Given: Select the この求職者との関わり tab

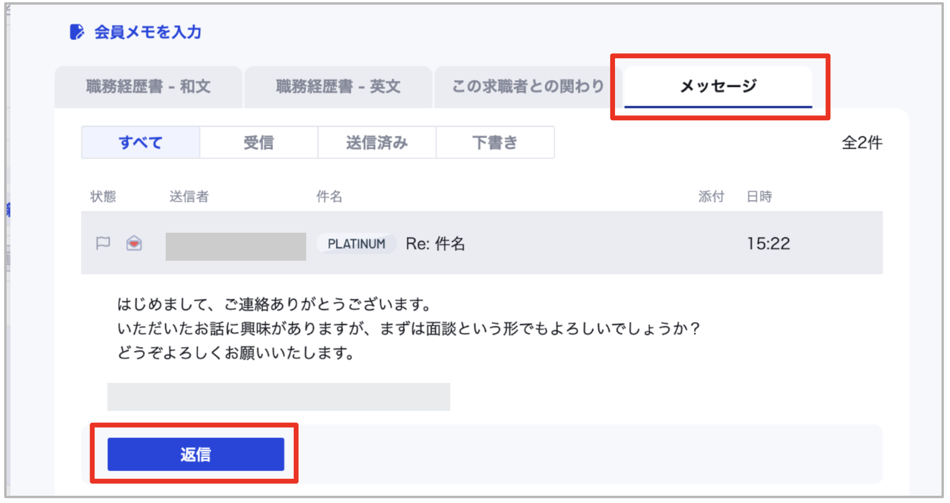Looking at the screenshot, I should (x=527, y=86).
